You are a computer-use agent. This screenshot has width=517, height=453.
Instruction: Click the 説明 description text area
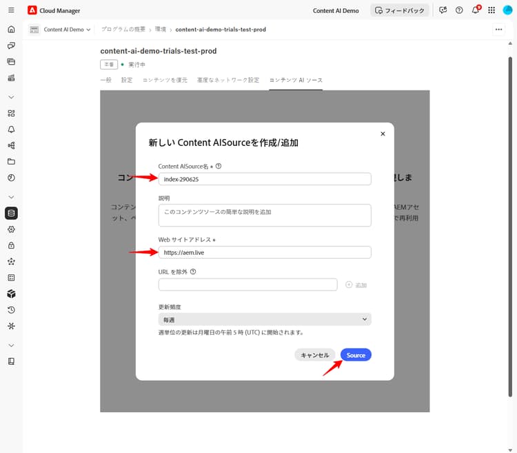click(265, 215)
